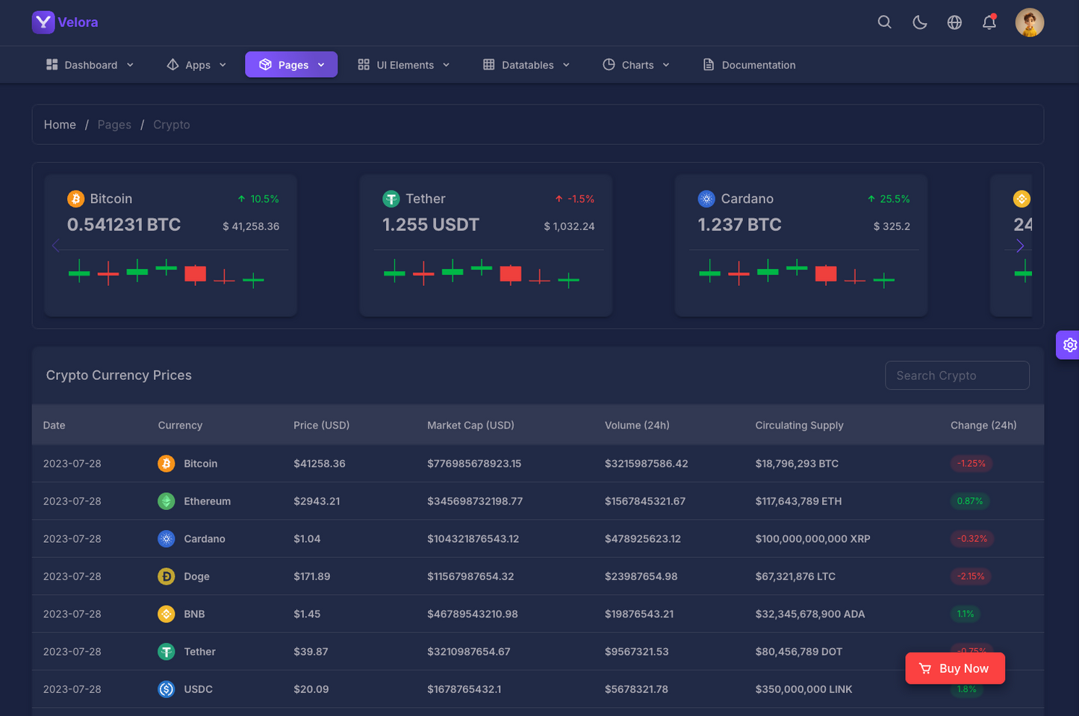Screen dimensions: 1079x716
Task: Focus the Search Crypto input field
Action: pos(957,376)
